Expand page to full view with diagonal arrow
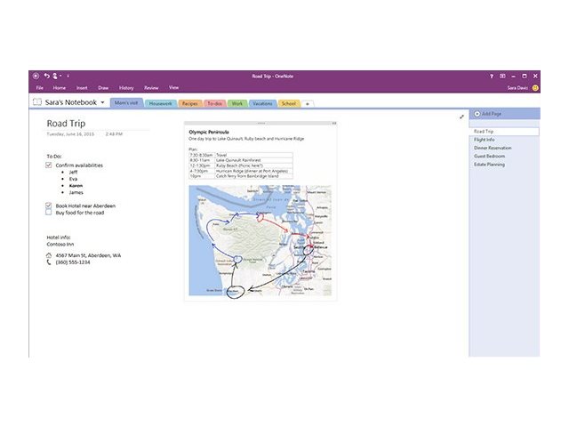This screenshot has height=427, width=569. [461, 117]
